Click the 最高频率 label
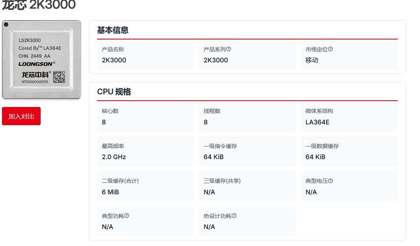Viewport: 420px width, 246px height. 113,146
